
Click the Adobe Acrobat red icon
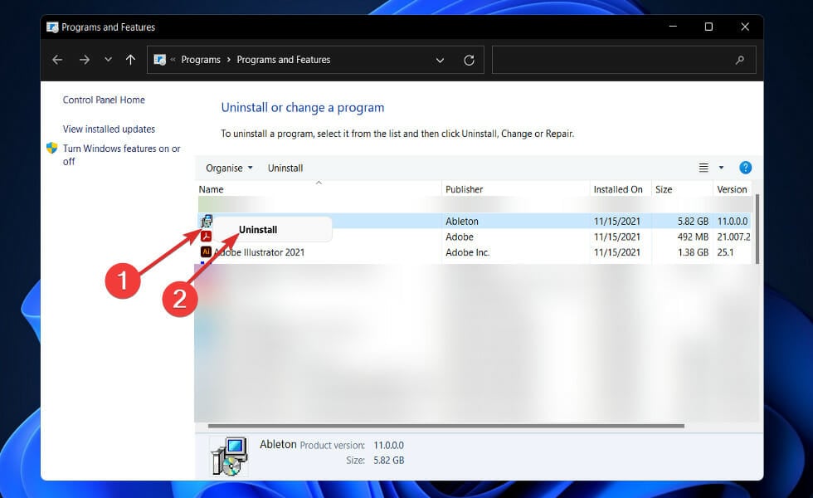coord(206,237)
